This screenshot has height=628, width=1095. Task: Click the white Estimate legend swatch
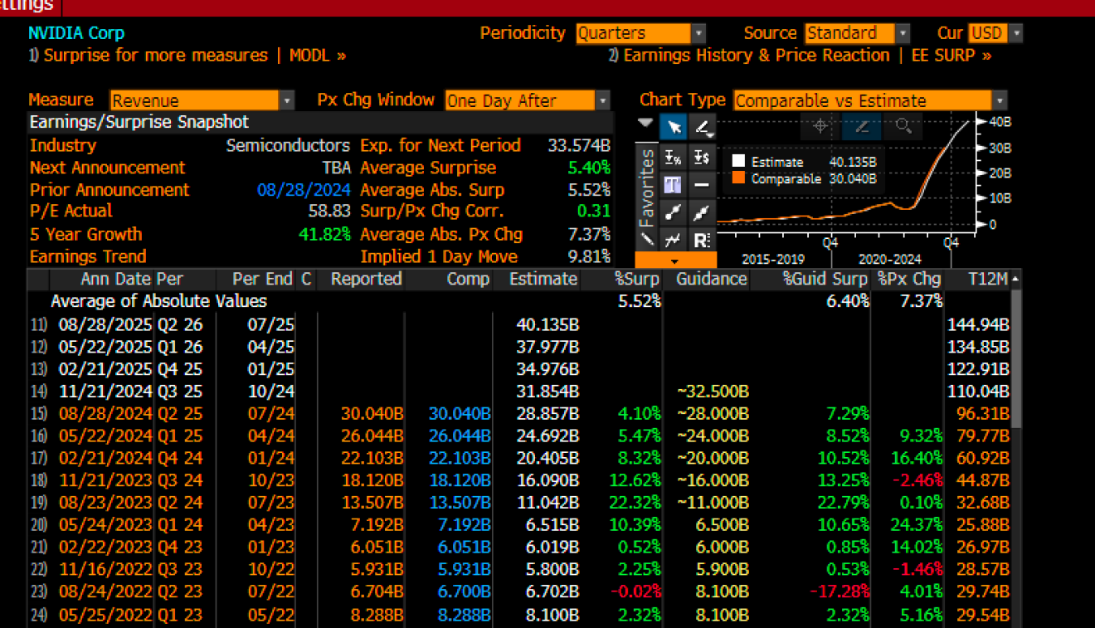click(737, 163)
